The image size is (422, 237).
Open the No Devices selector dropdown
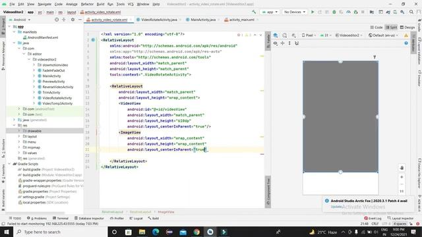click(x=295, y=12)
